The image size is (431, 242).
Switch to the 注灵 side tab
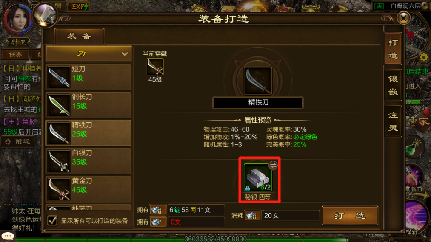pyautogui.click(x=393, y=121)
